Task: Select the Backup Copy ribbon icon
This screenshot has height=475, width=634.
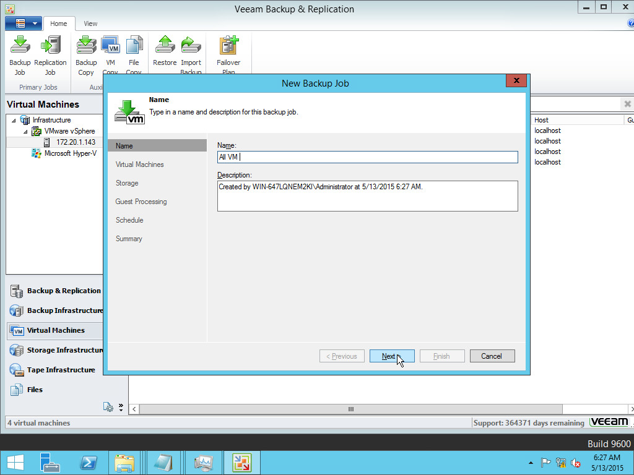Action: (x=86, y=56)
